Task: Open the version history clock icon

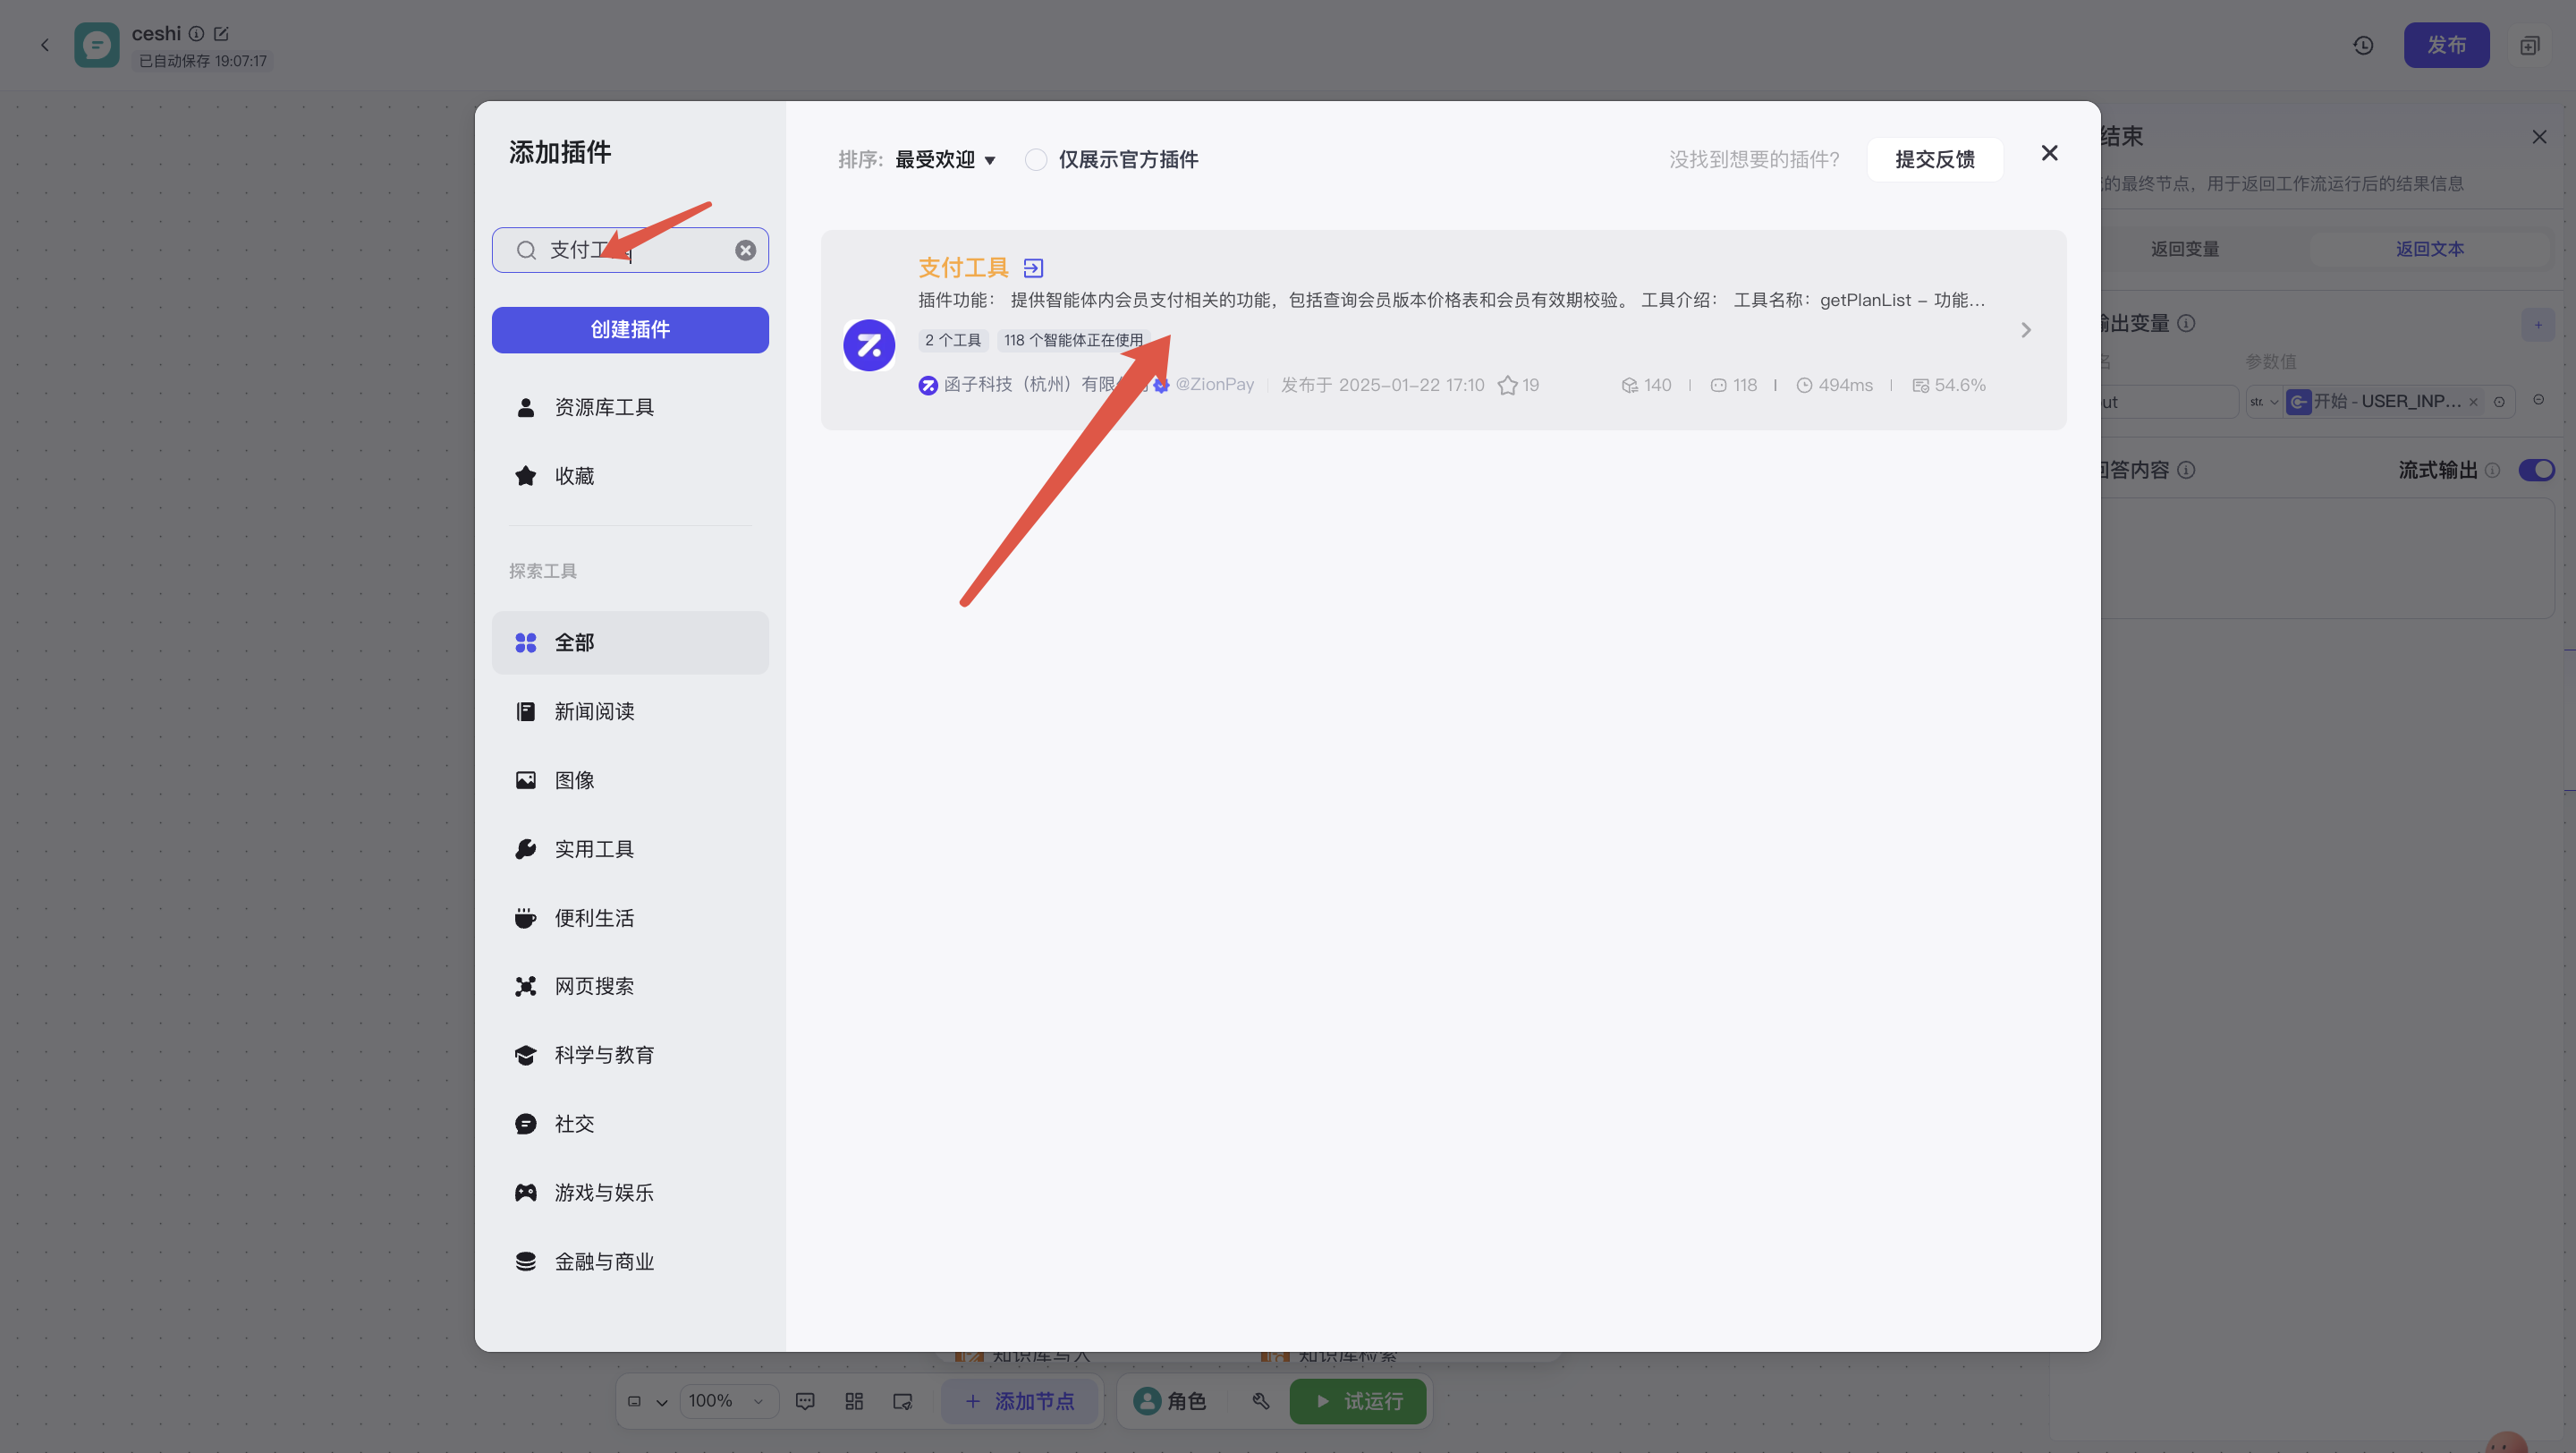Action: pos(2363,45)
